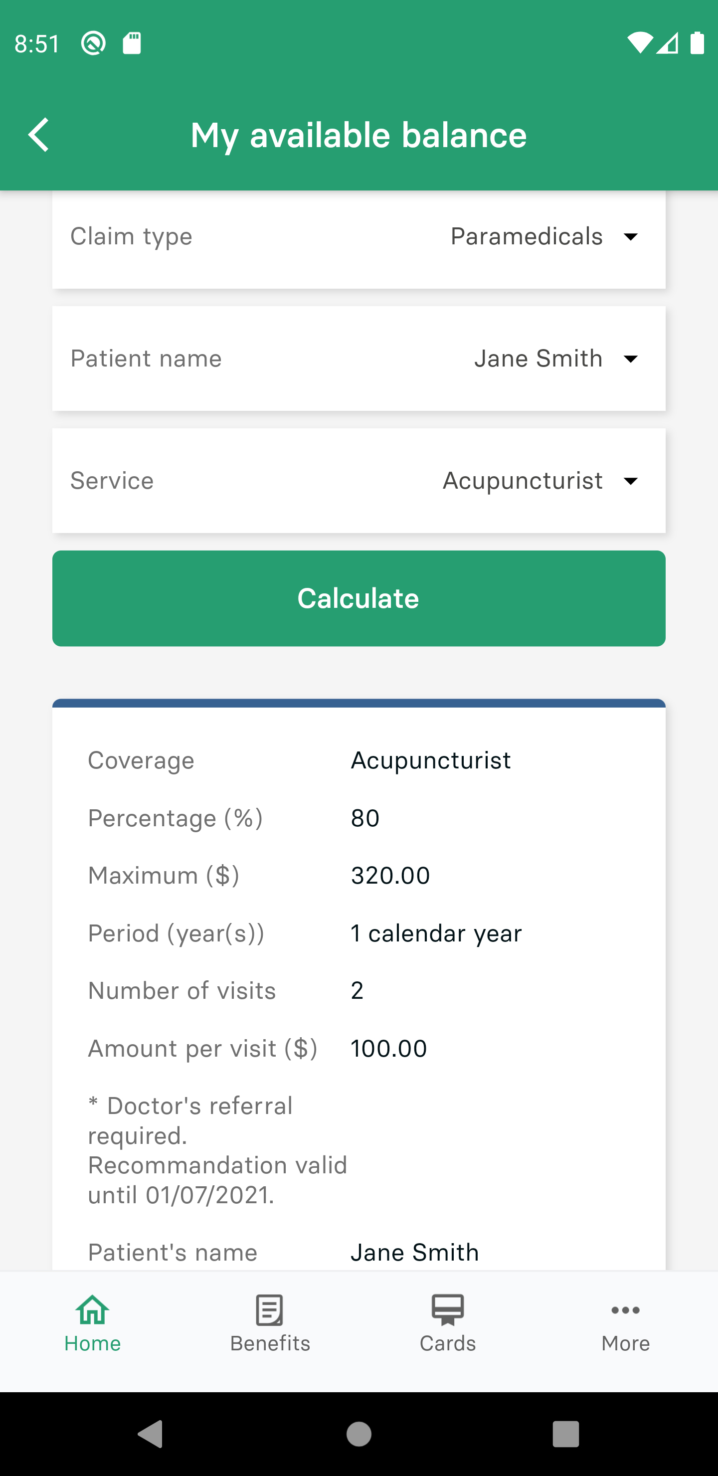Open the Benefits document icon
718x1476 pixels.
[269, 1309]
